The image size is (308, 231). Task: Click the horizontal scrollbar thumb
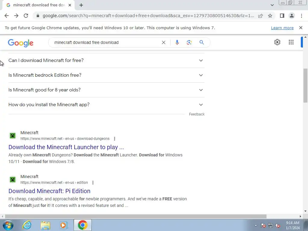point(136,216)
